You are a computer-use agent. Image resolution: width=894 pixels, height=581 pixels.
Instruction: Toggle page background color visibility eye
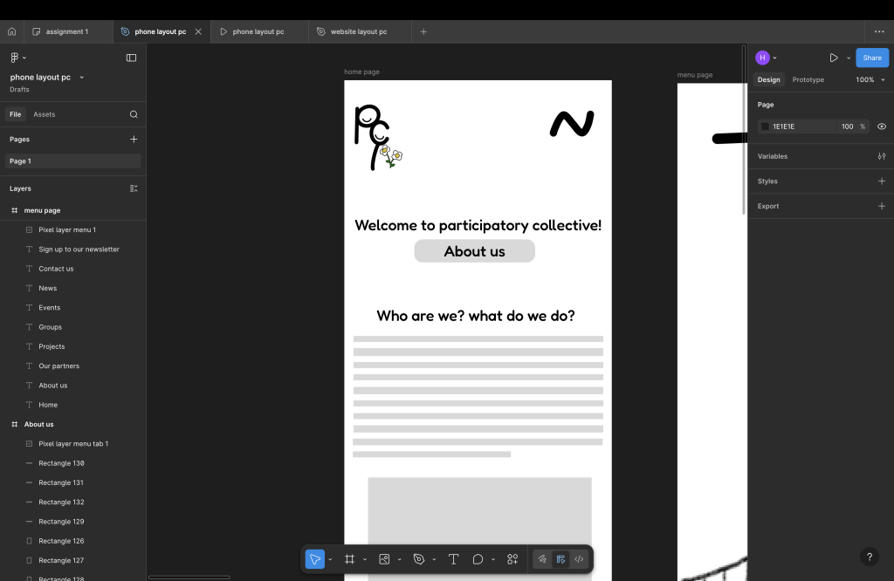(x=881, y=126)
